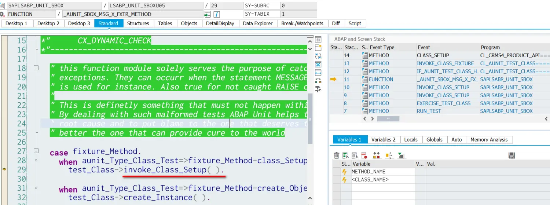Click the services of tool icon
The height and width of the screenshot is (205, 550).
click(318, 81)
